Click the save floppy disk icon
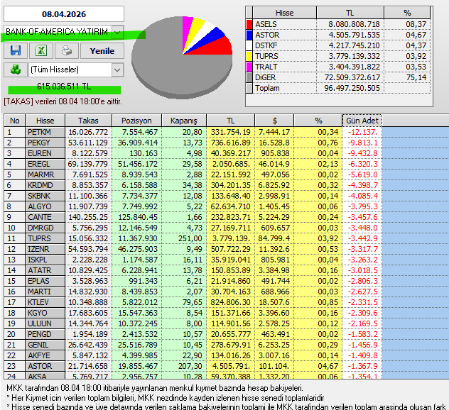This screenshot has width=449, height=410. tap(16, 51)
